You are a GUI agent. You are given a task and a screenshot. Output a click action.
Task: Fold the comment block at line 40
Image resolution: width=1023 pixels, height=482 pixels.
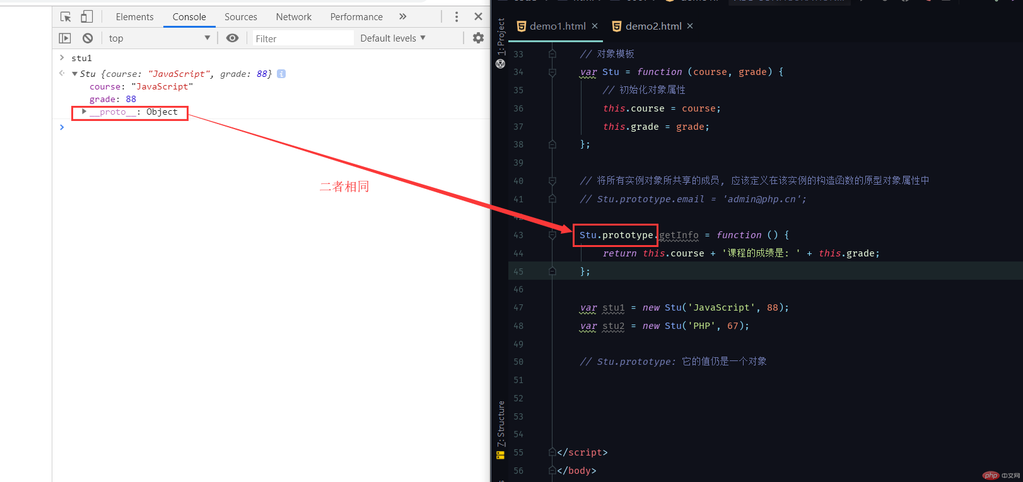(552, 181)
